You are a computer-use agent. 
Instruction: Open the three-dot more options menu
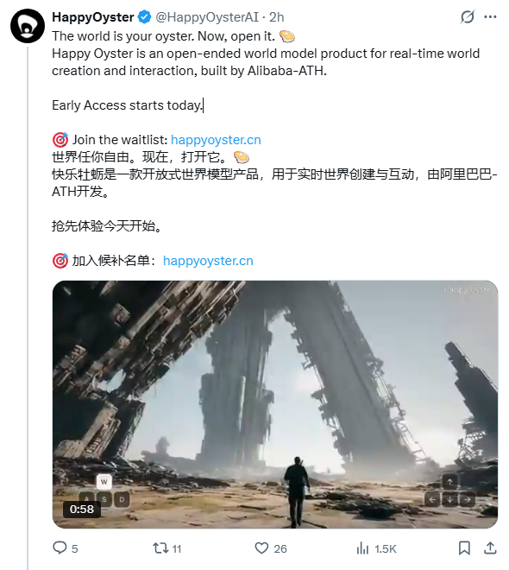pyautogui.click(x=490, y=16)
